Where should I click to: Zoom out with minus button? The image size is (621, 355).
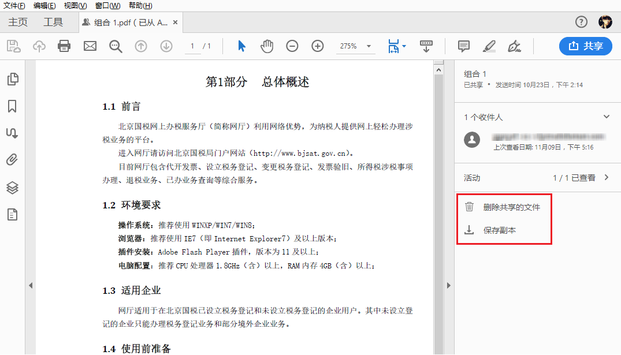pos(292,46)
